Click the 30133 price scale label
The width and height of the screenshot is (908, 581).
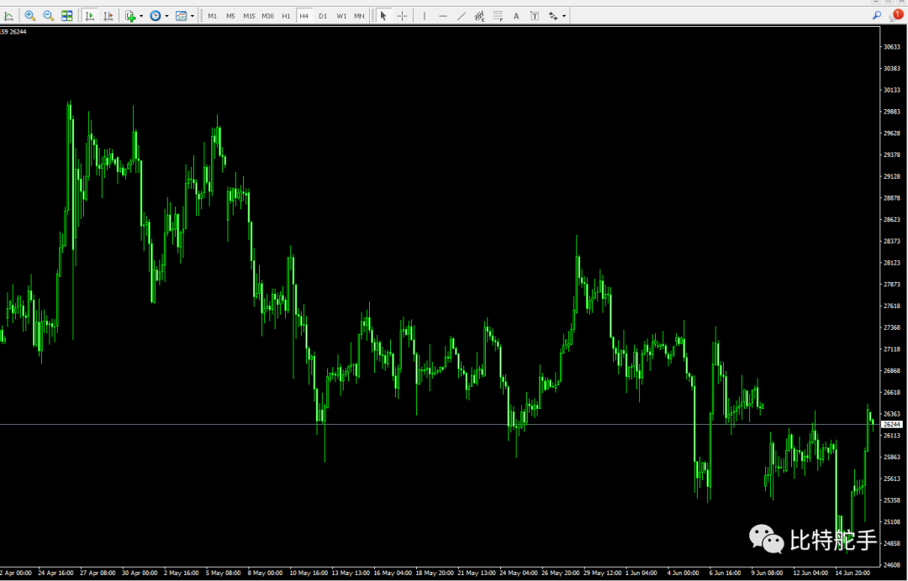(x=891, y=90)
